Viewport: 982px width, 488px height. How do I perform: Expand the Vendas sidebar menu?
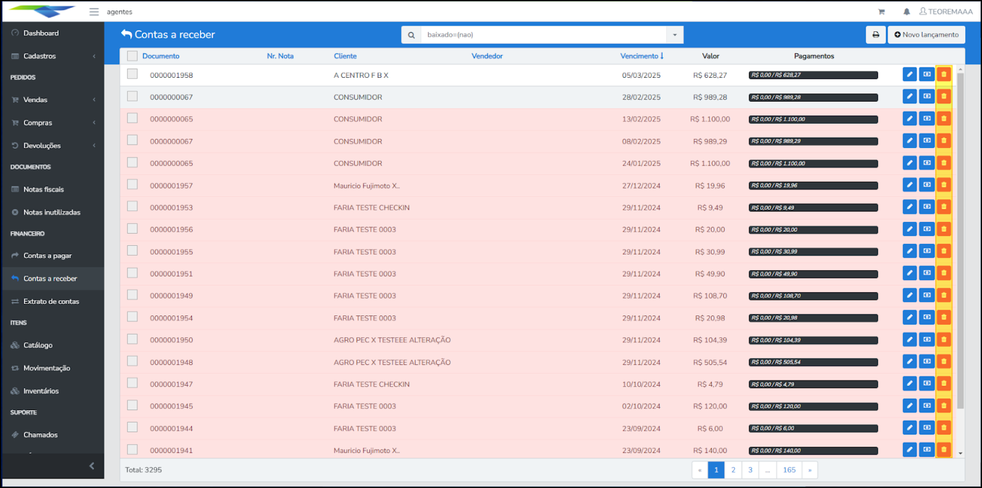(53, 100)
